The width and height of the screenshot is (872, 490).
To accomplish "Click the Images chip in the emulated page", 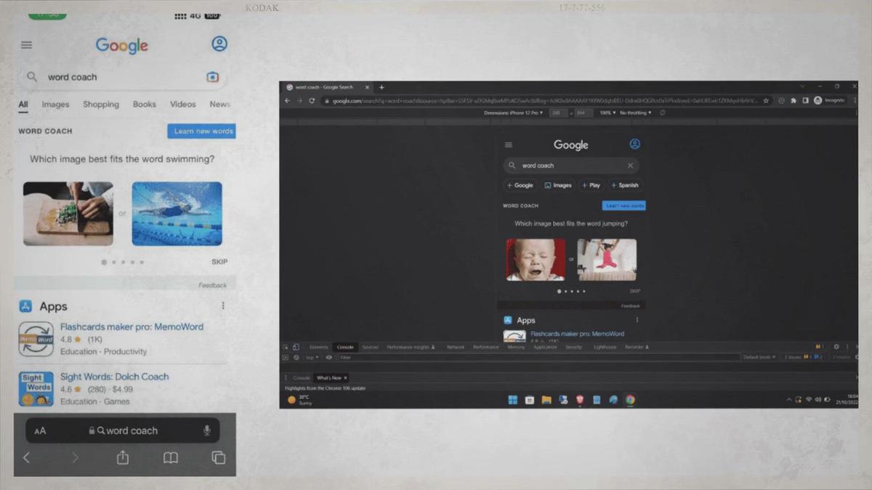I will pos(558,185).
